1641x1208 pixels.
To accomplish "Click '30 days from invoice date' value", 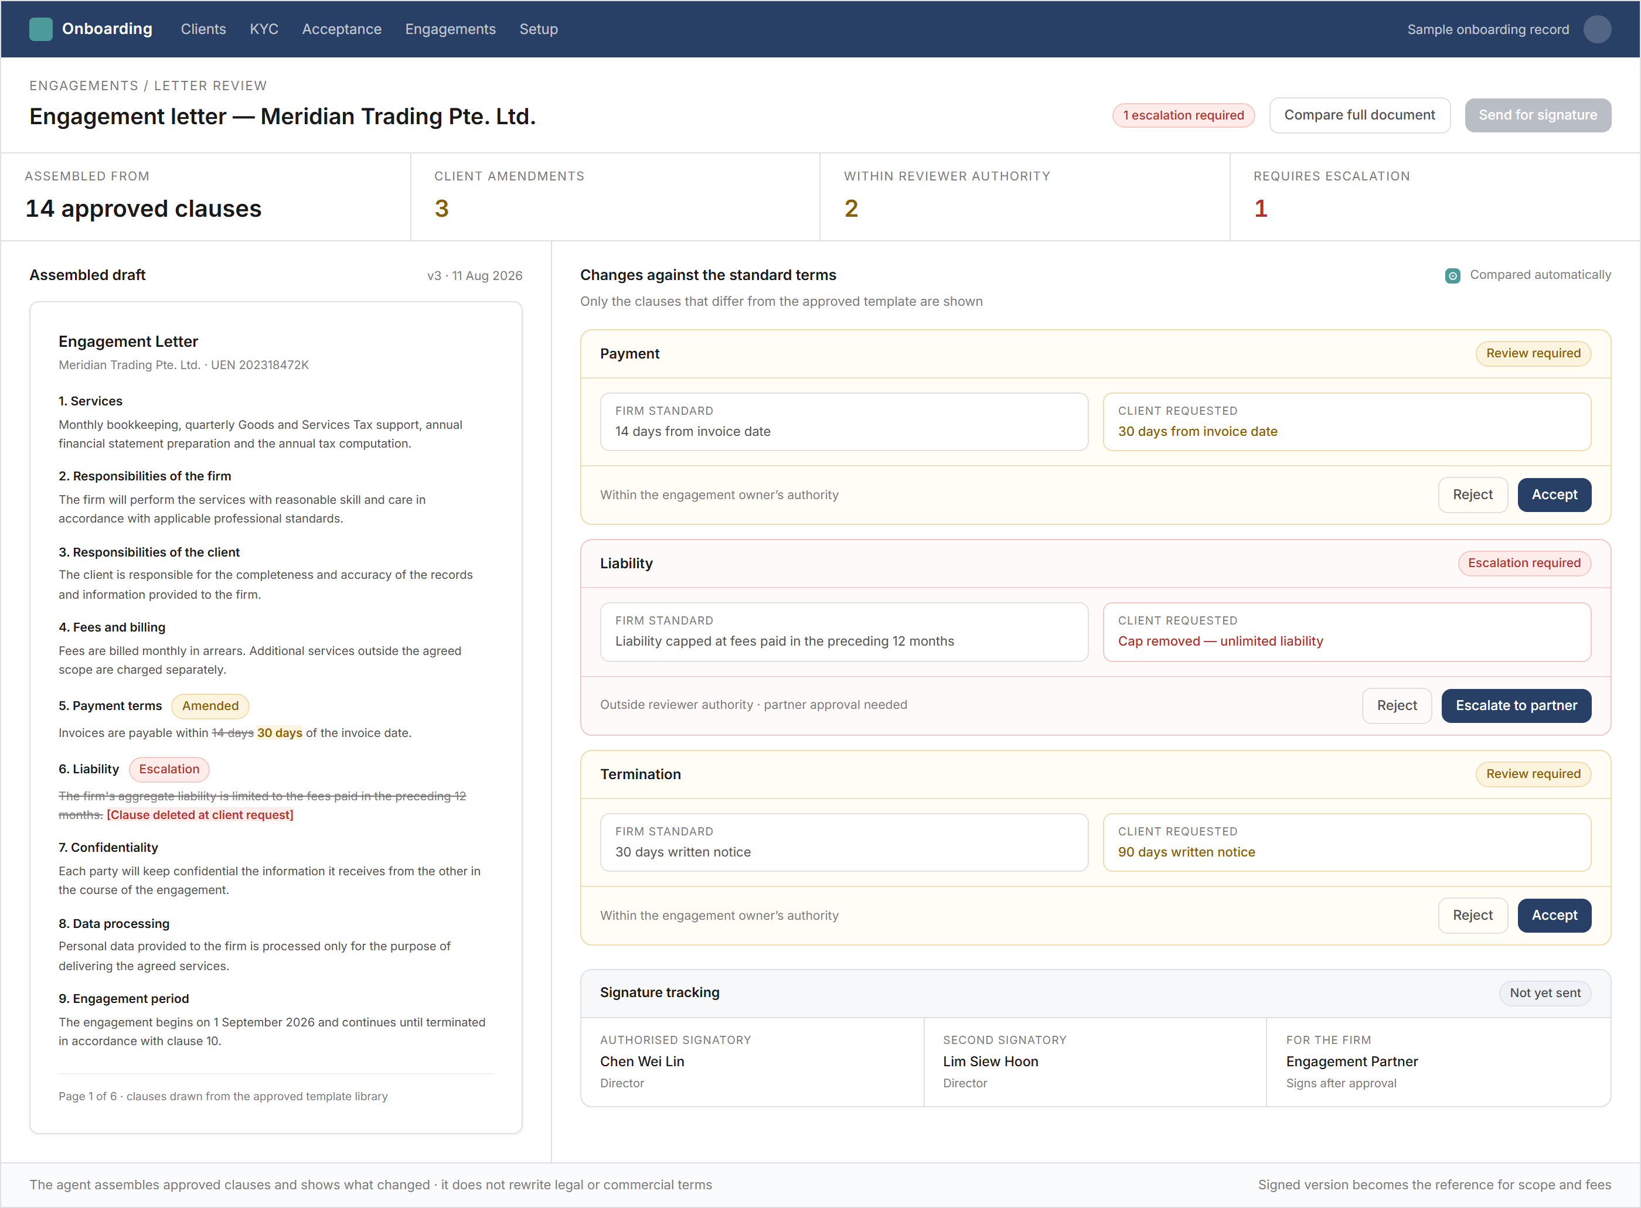I will (x=1198, y=431).
